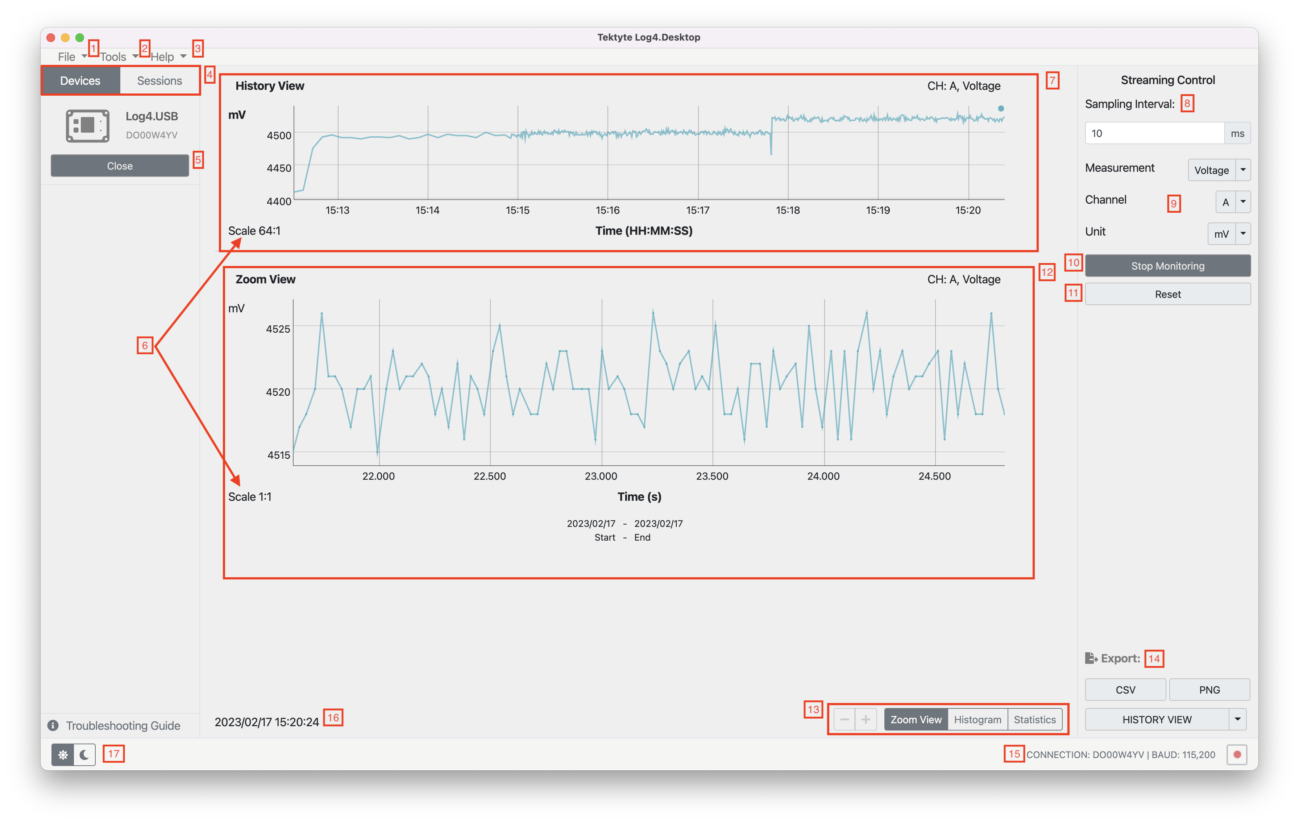Export data as CSV
Screen dimensions: 1299x824
coord(1125,690)
